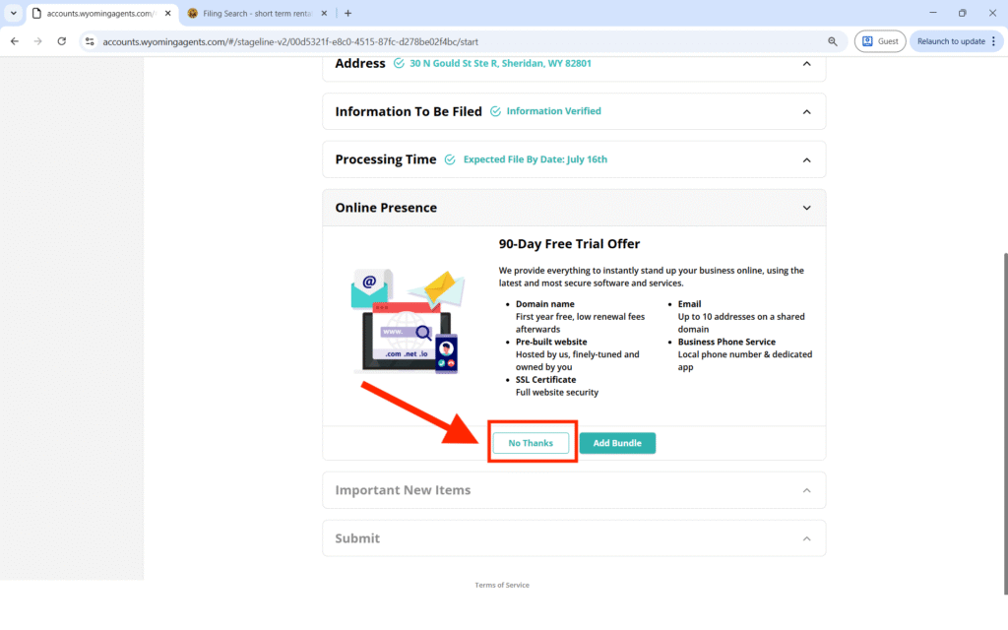Collapse the Online Presence section
The width and height of the screenshot is (1008, 630).
tap(806, 208)
